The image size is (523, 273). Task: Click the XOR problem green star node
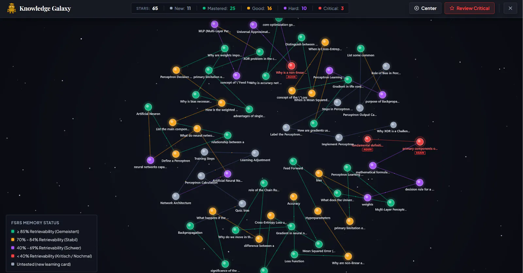[x=260, y=52]
